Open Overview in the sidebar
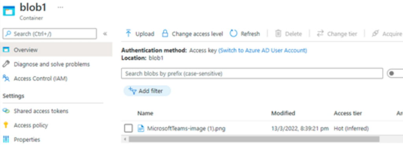The image size is (403, 145). point(56,50)
